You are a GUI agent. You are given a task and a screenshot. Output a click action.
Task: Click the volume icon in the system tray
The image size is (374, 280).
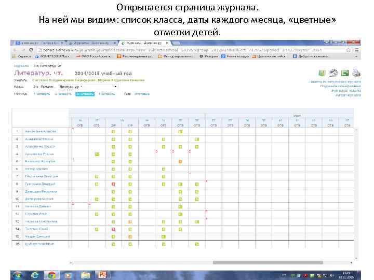click(332, 275)
